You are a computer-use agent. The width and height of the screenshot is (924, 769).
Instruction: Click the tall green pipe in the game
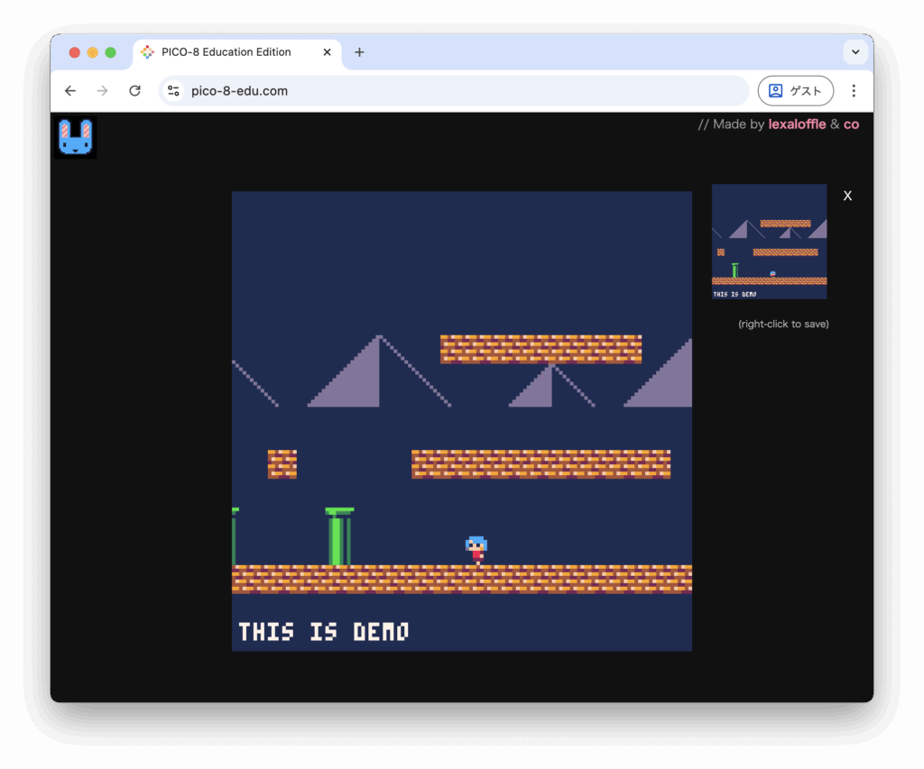pos(338,537)
